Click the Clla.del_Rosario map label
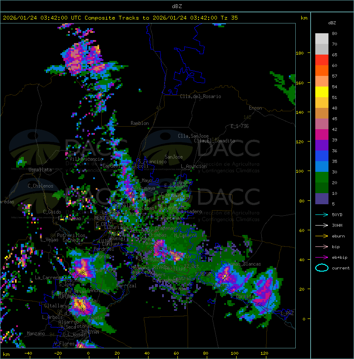The height and width of the screenshot is (359, 354). pos(200,96)
